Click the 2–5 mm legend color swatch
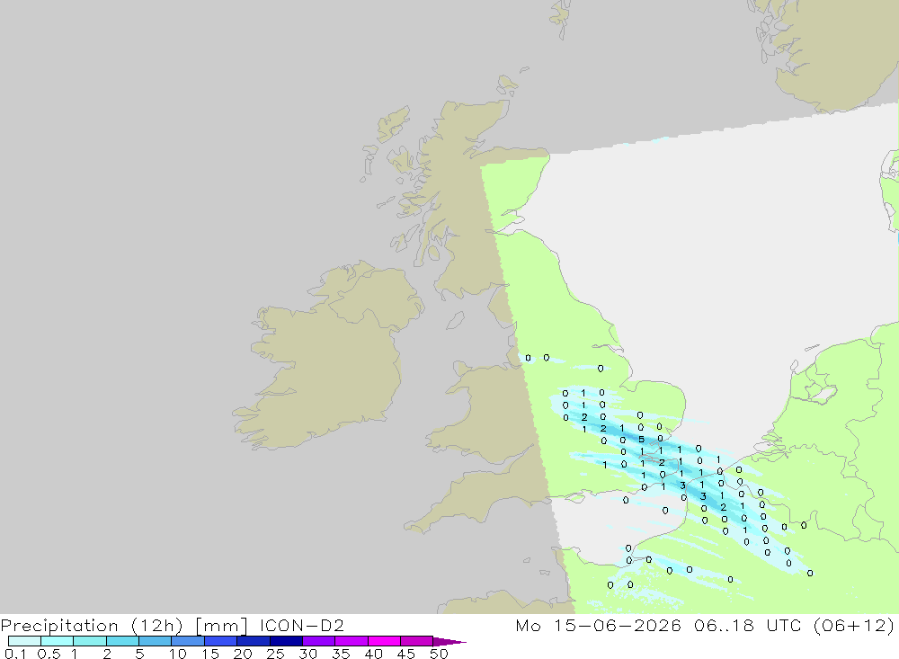The height and width of the screenshot is (659, 899). (x=122, y=641)
